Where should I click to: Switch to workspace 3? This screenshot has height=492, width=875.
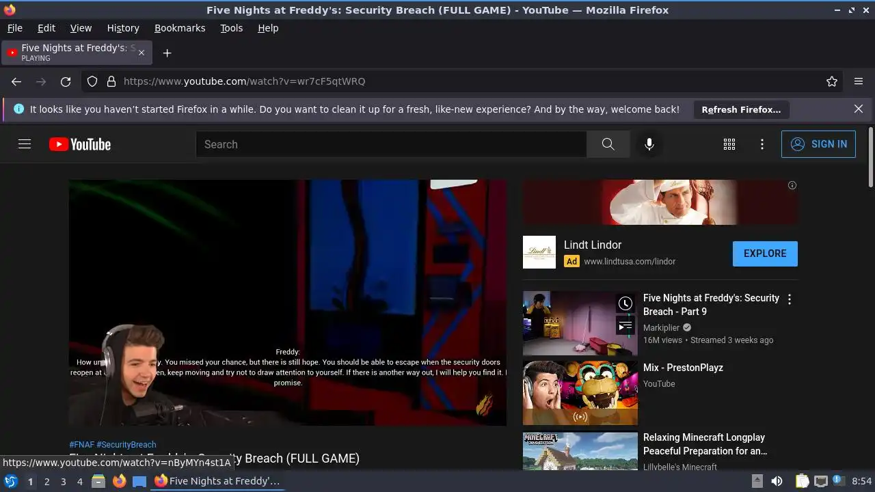[63, 482]
